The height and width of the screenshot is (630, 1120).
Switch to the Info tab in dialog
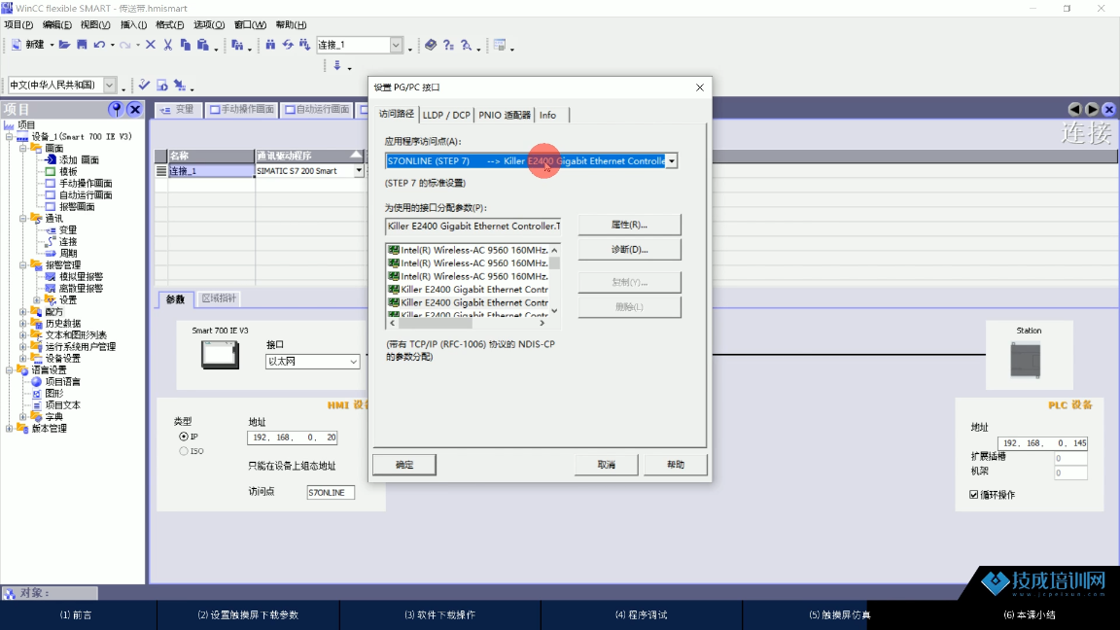click(548, 115)
